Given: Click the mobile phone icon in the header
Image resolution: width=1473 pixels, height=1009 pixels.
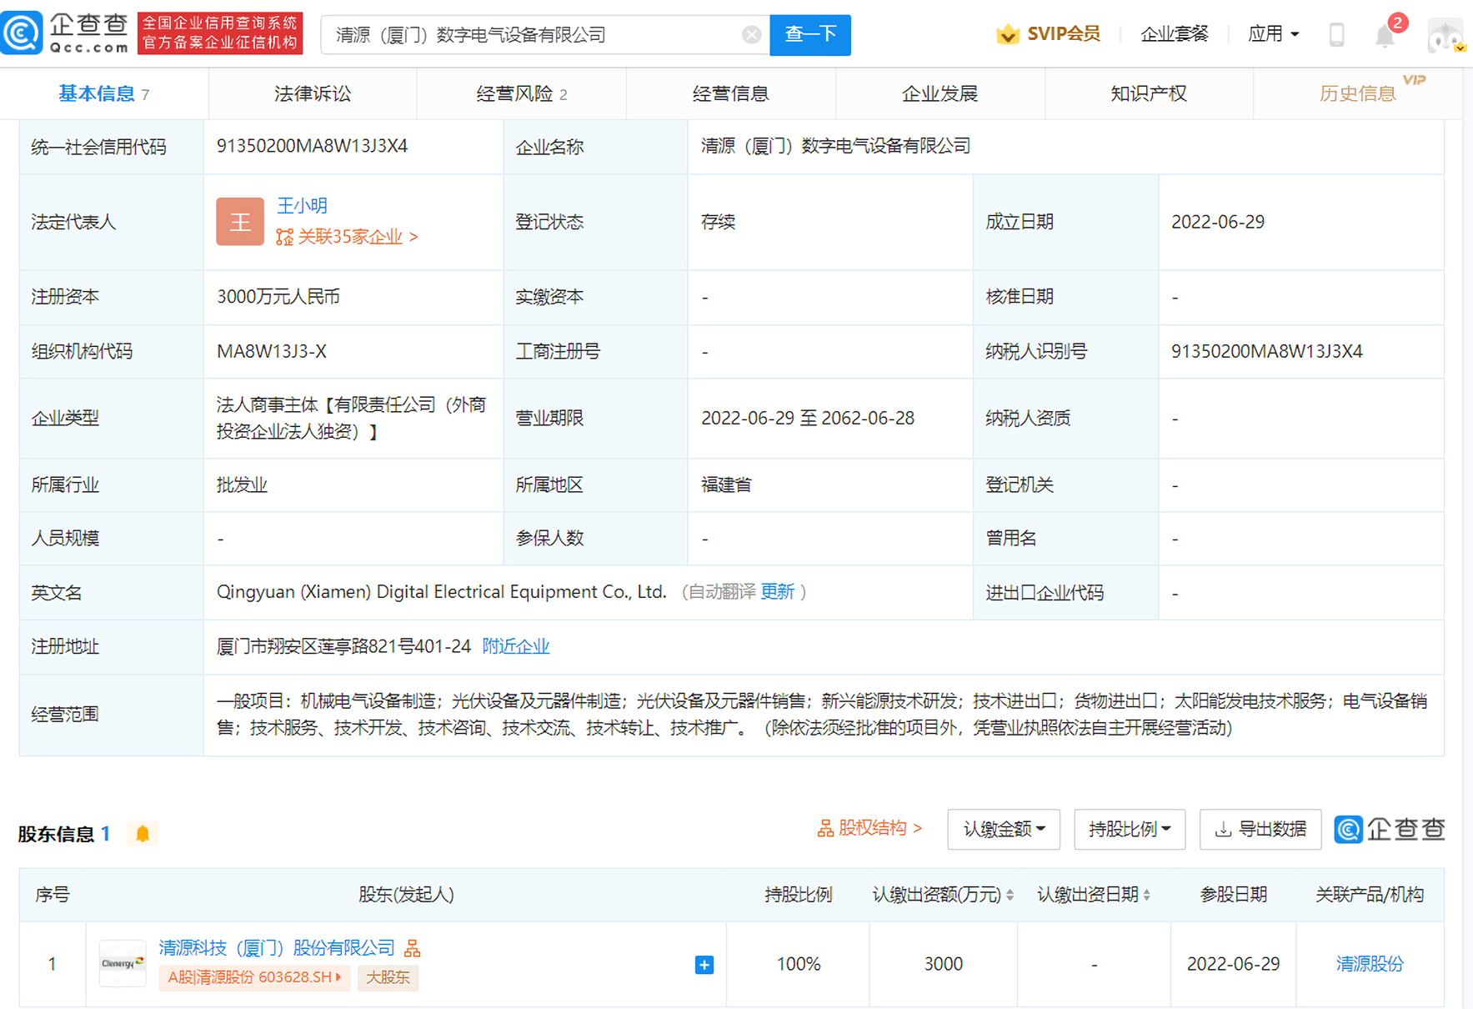Looking at the screenshot, I should pos(1336,33).
